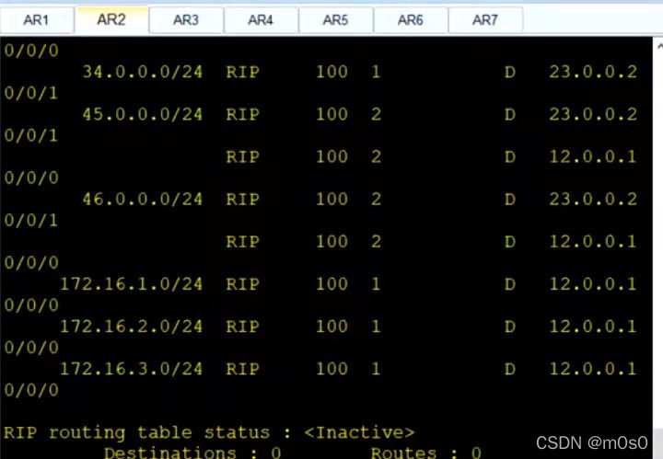Click 'RIP routing table status' line

pos(209,433)
